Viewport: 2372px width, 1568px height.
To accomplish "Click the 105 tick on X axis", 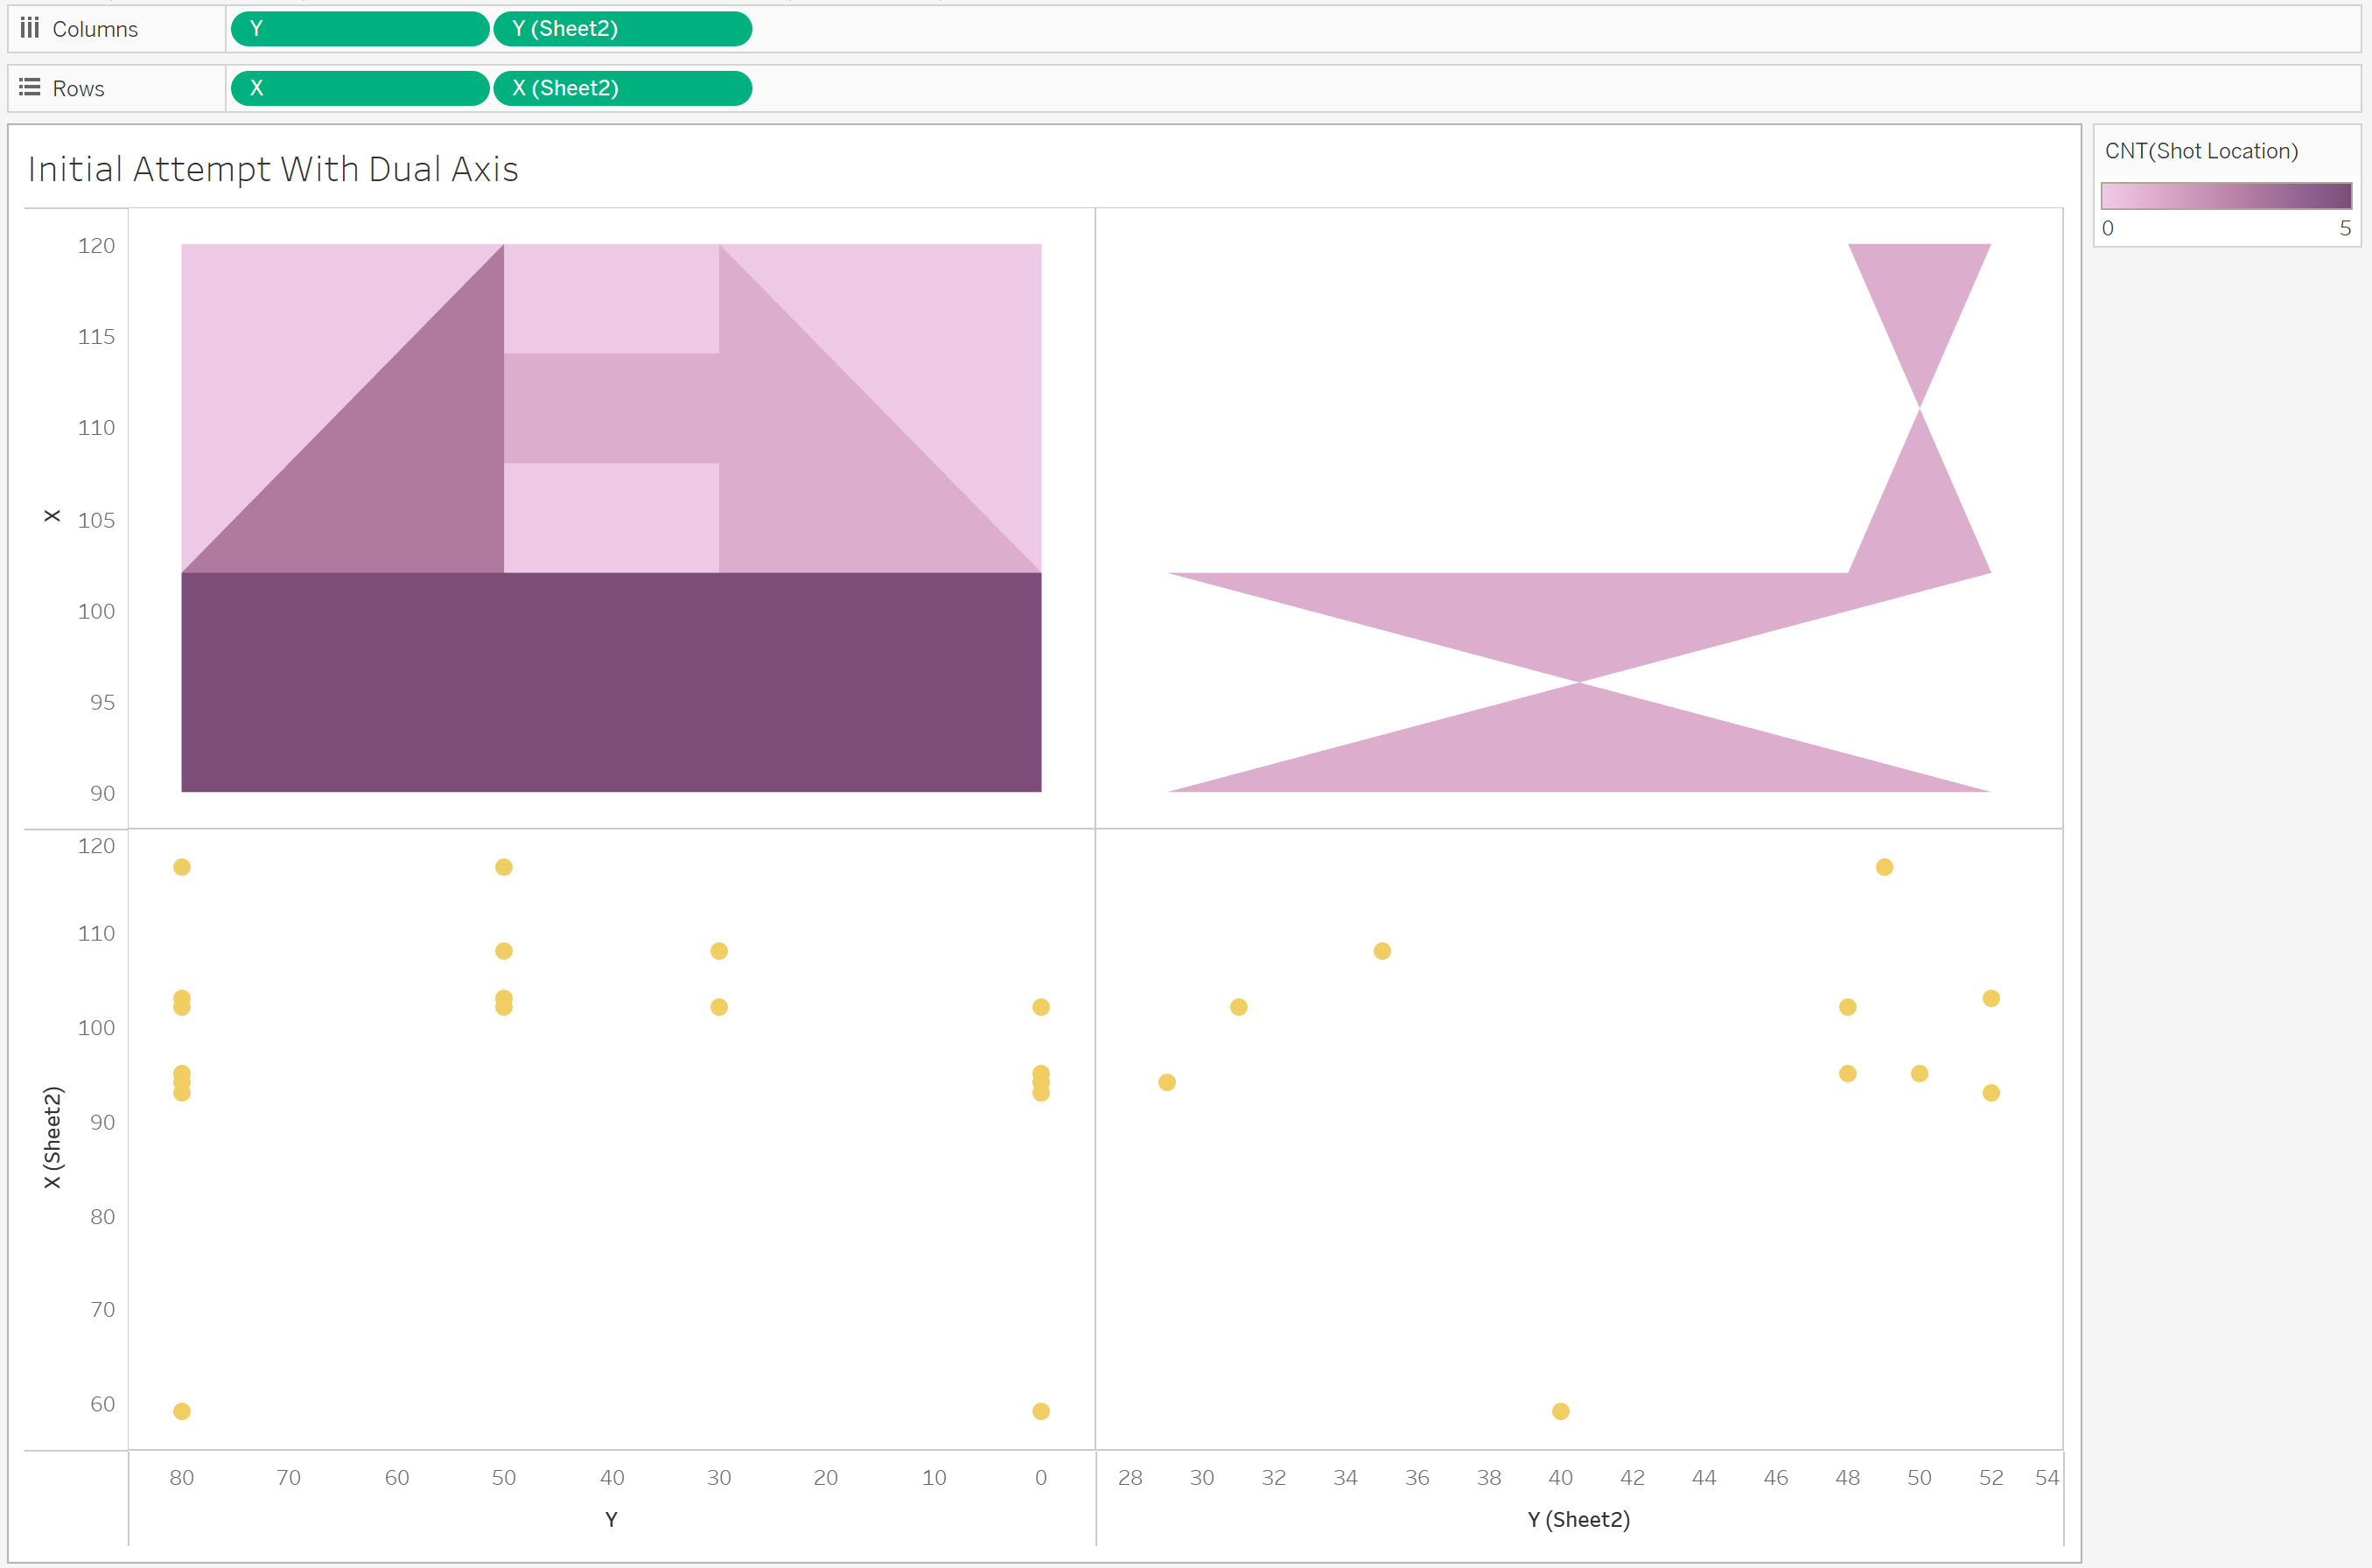I will click(x=96, y=520).
